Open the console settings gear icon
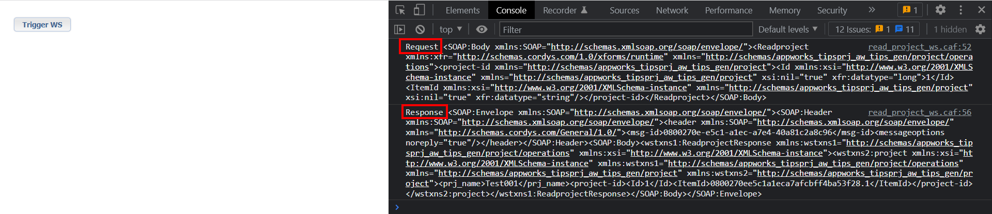Image resolution: width=992 pixels, height=214 pixels. [980, 29]
